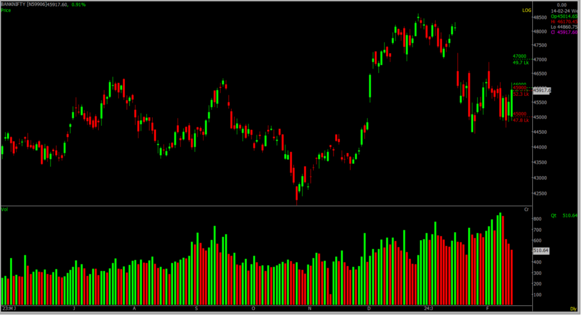The height and width of the screenshot is (315, 581).
Task: Click the BANKNIFTY [N59906] symbol title
Action: tap(26, 4)
